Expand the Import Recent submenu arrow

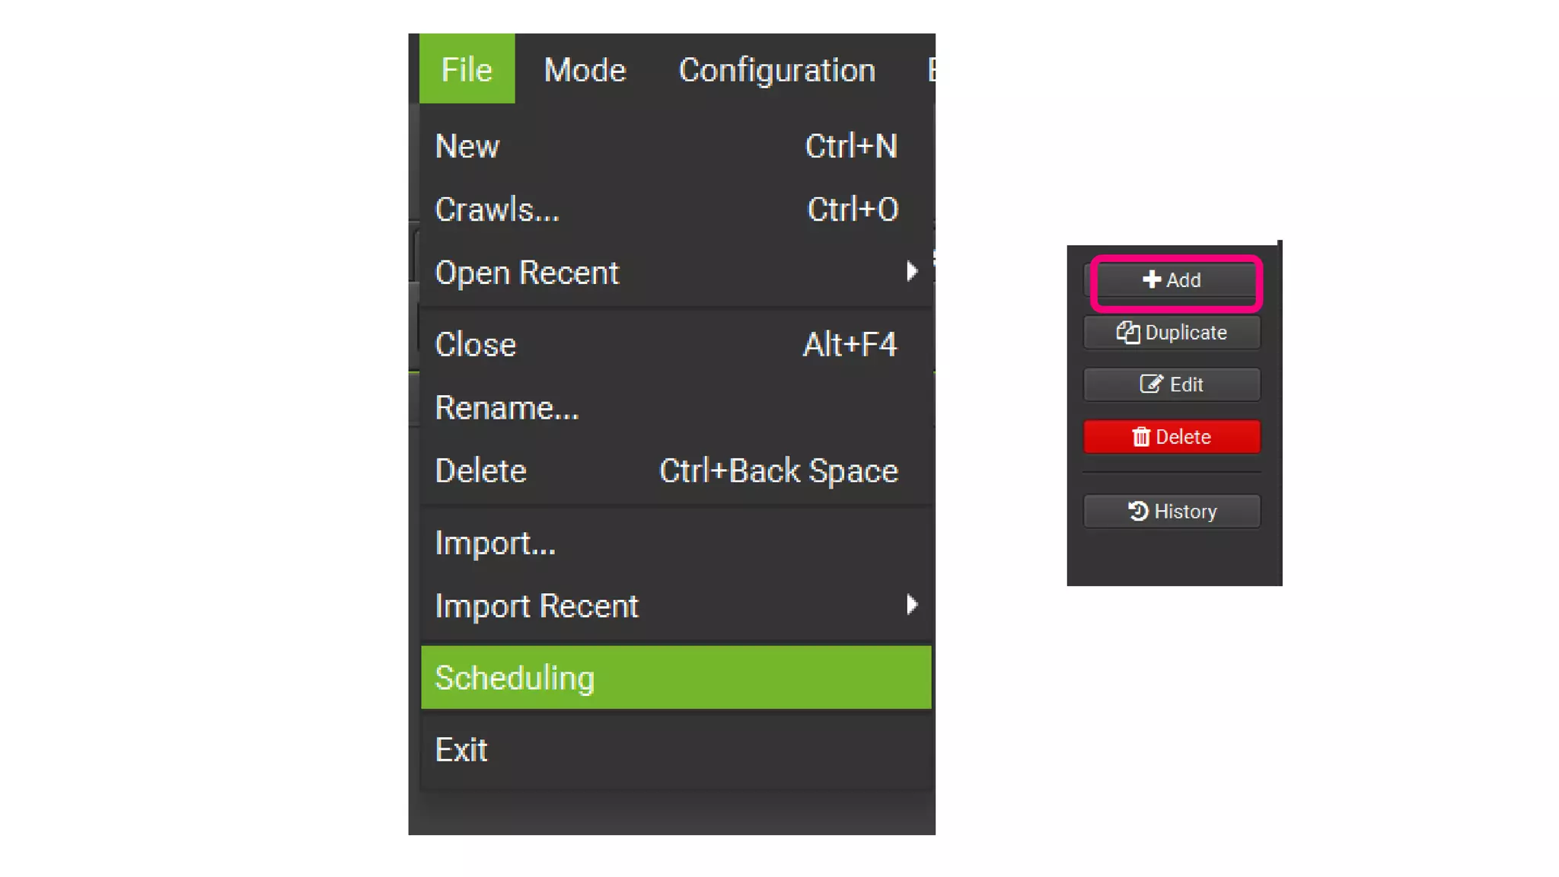tap(911, 605)
